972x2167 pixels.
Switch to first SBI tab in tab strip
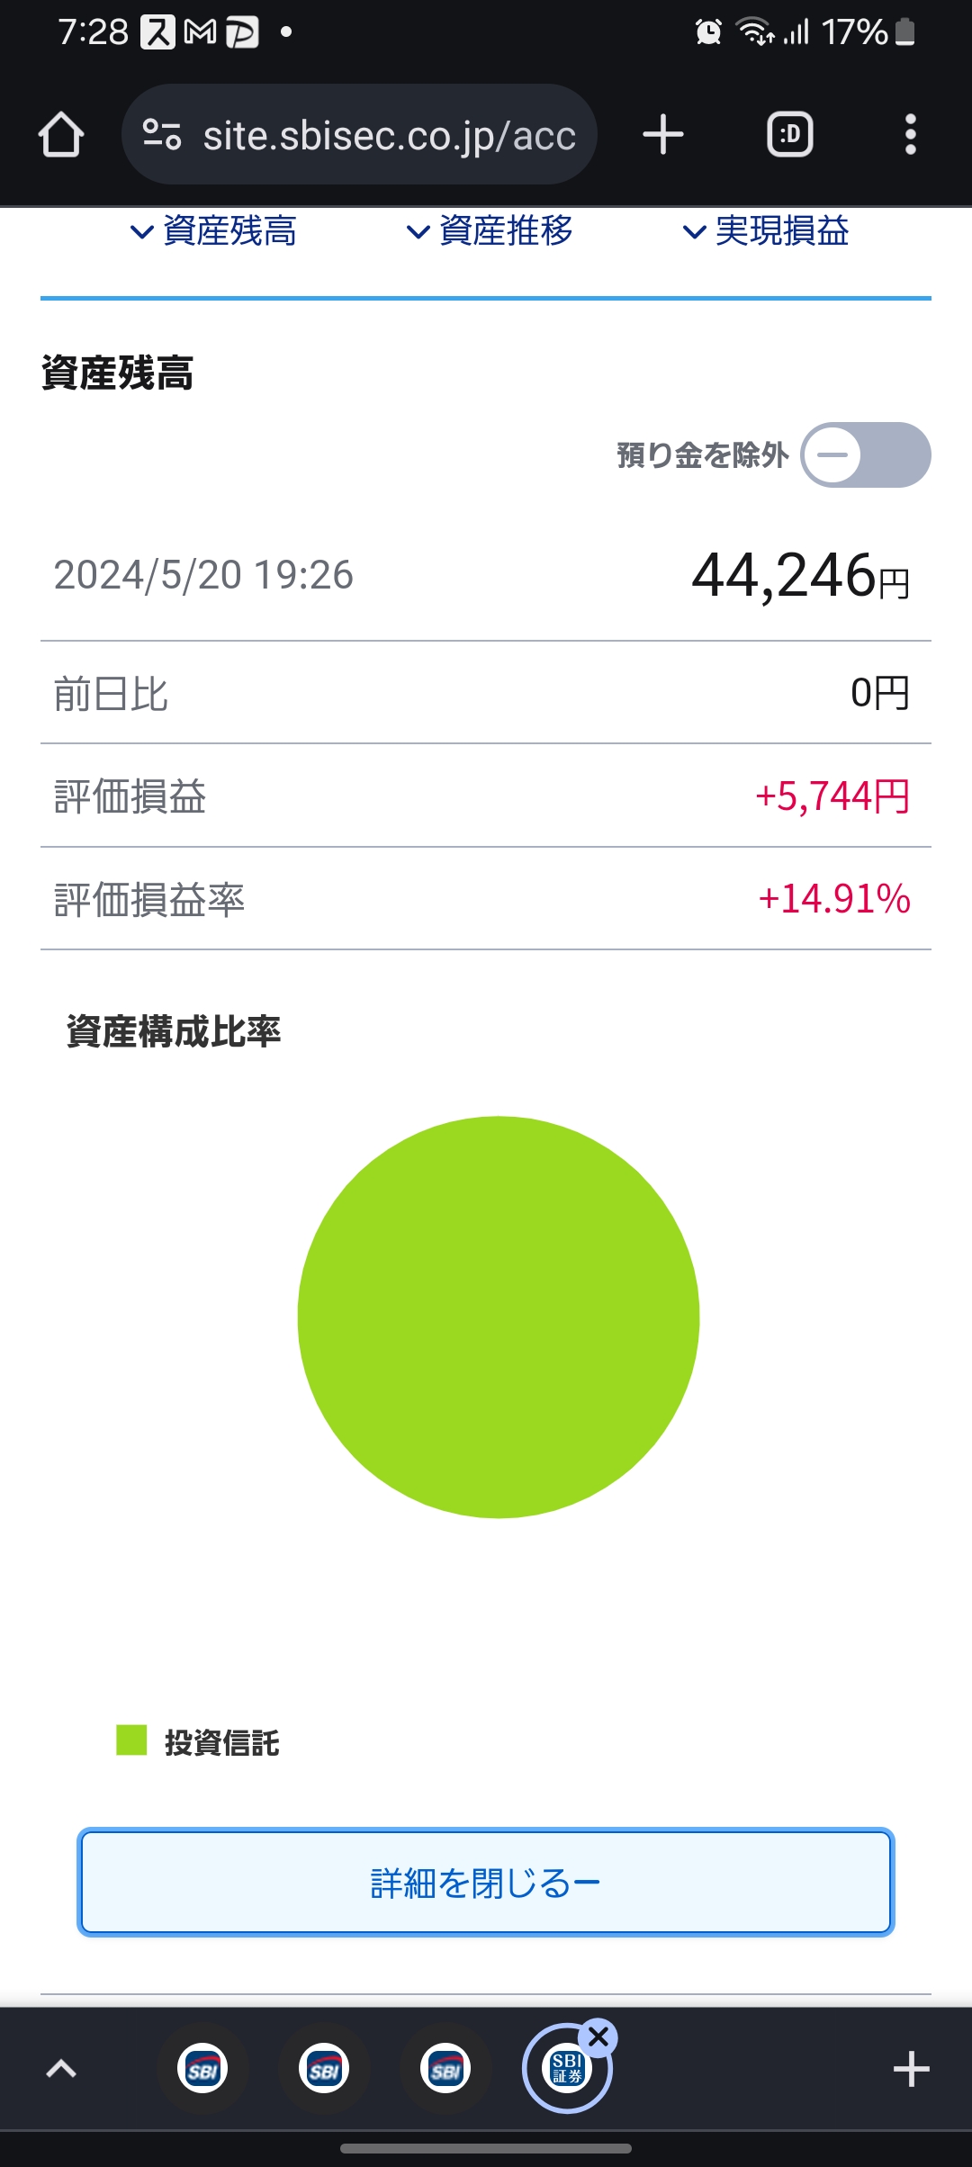pyautogui.click(x=202, y=2069)
